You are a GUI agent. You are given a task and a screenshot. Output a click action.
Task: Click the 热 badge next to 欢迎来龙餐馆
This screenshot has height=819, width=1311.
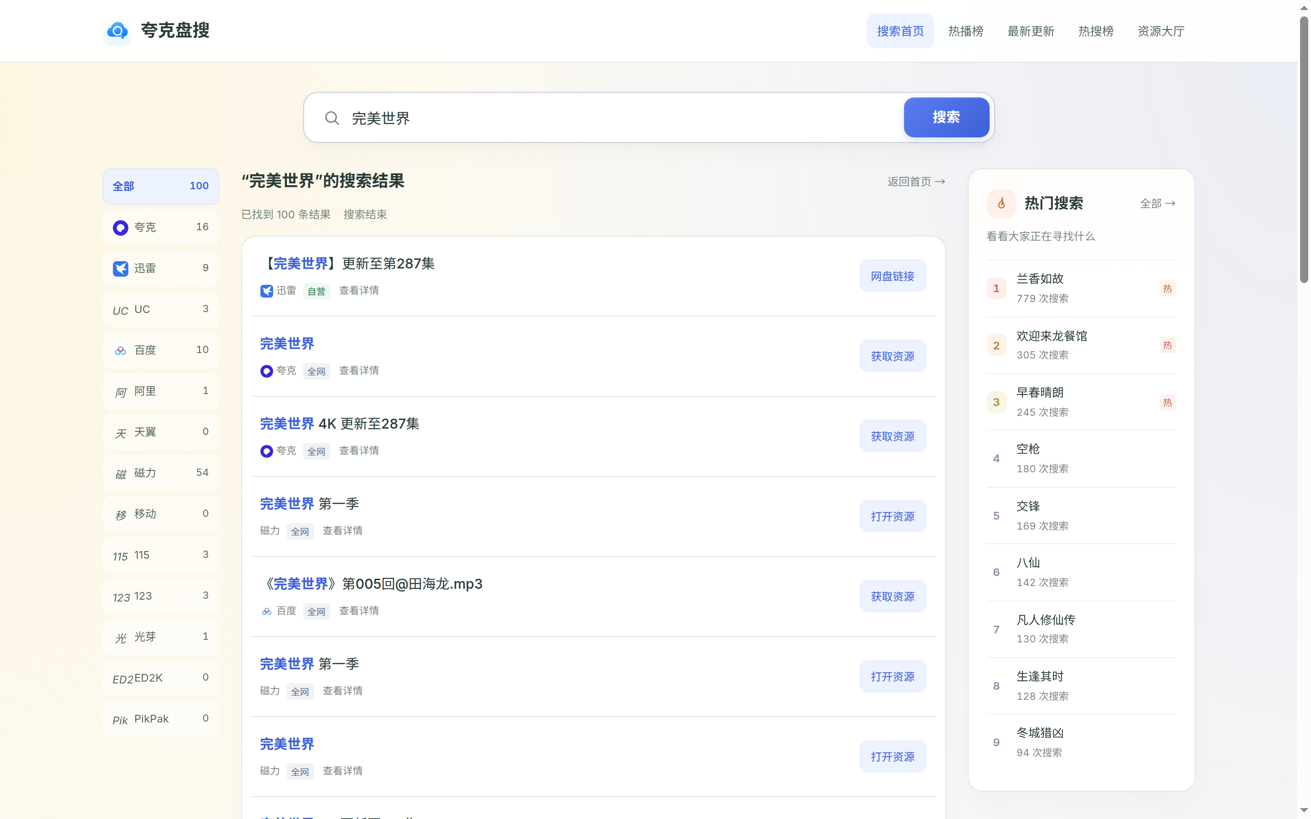pyautogui.click(x=1168, y=345)
